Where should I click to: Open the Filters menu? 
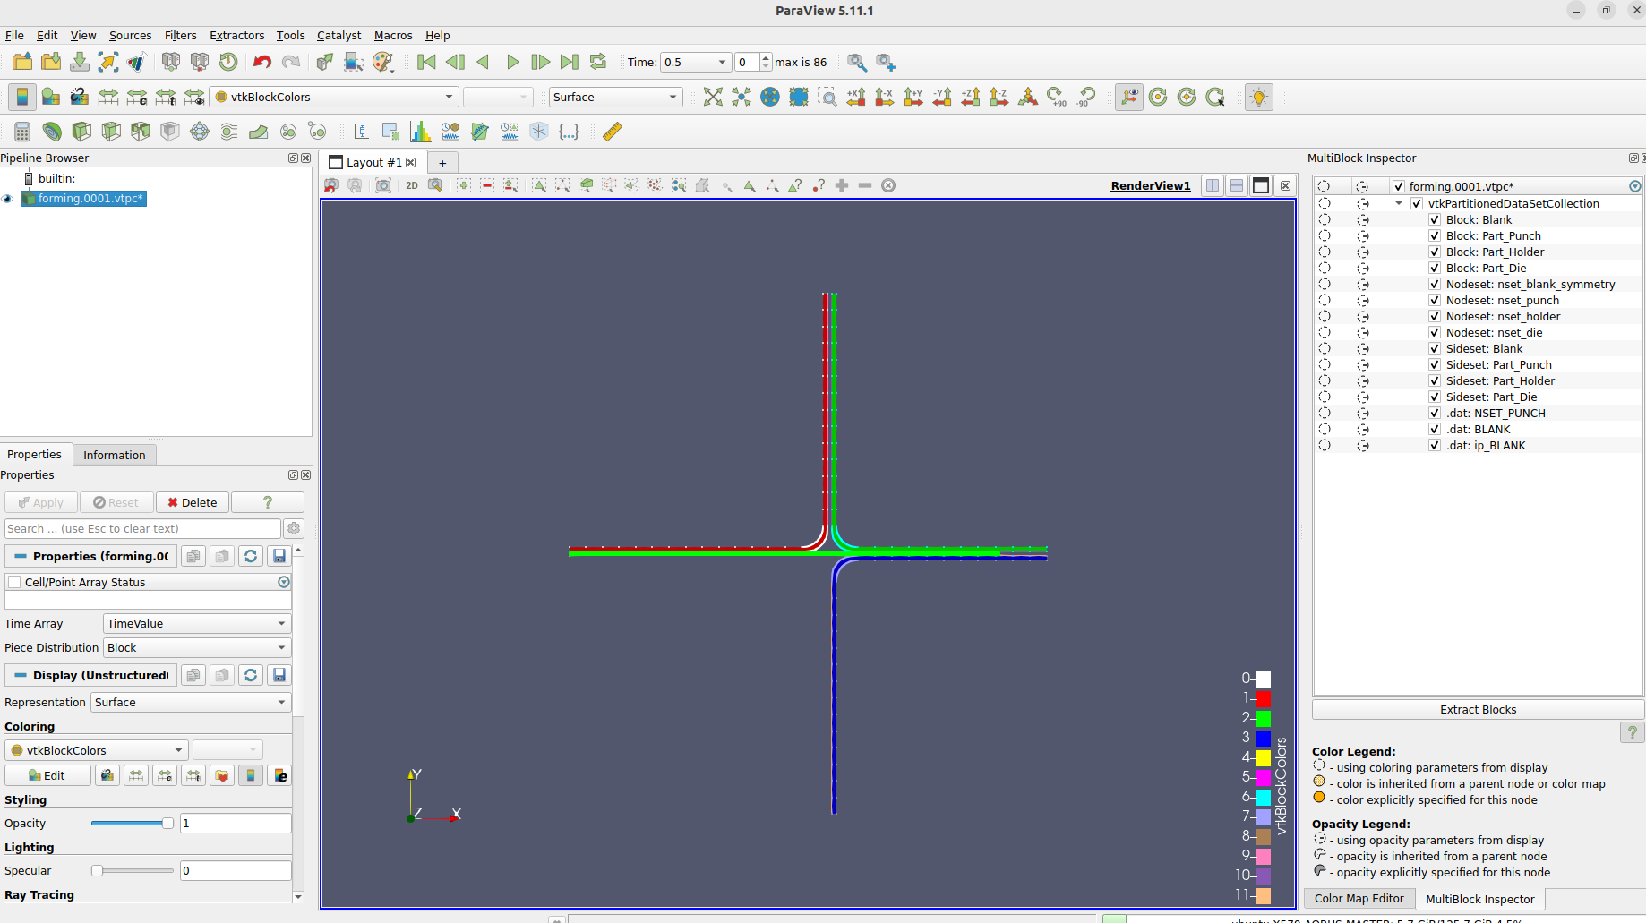180,36
